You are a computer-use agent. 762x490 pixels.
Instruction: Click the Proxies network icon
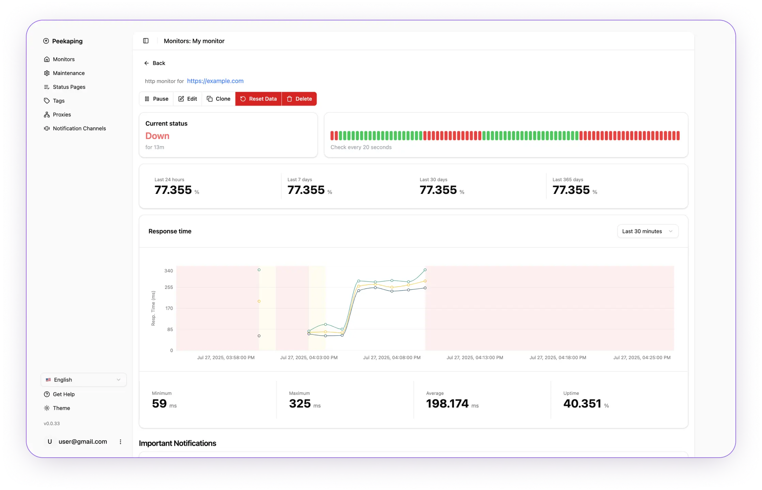[47, 115]
